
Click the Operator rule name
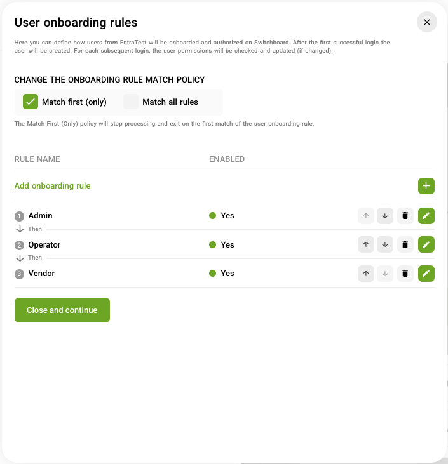[44, 244]
